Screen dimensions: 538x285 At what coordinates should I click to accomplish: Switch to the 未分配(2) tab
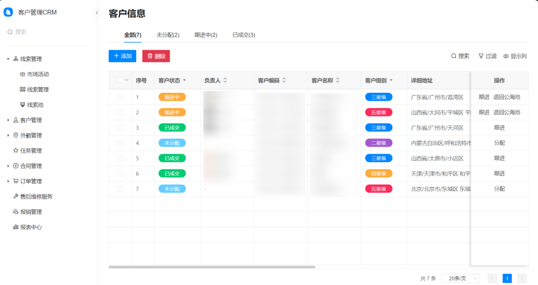pyautogui.click(x=168, y=35)
